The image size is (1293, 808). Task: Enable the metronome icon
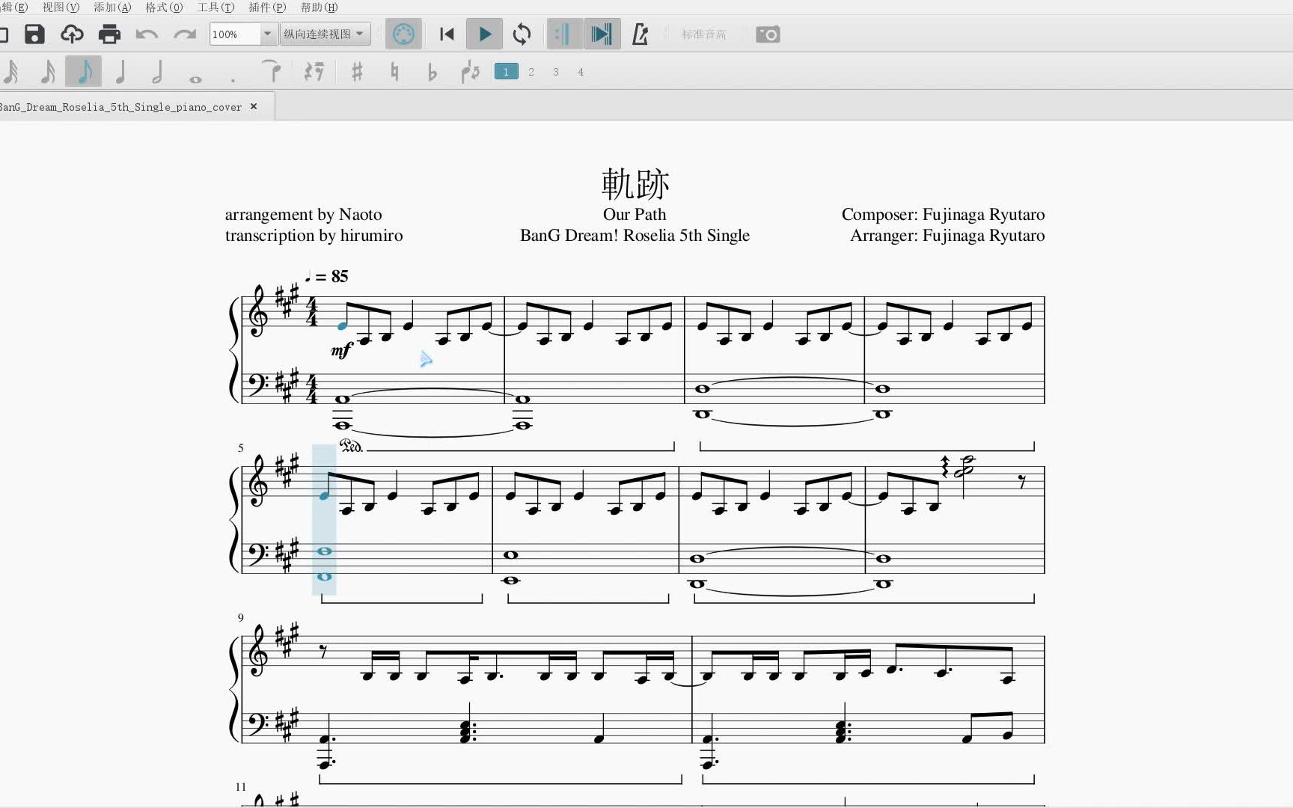[x=640, y=34]
